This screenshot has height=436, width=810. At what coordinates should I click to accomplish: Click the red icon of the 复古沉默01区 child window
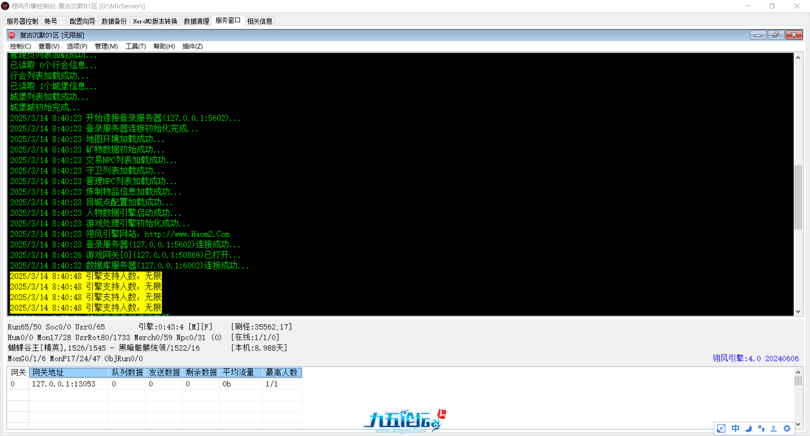tap(12, 35)
